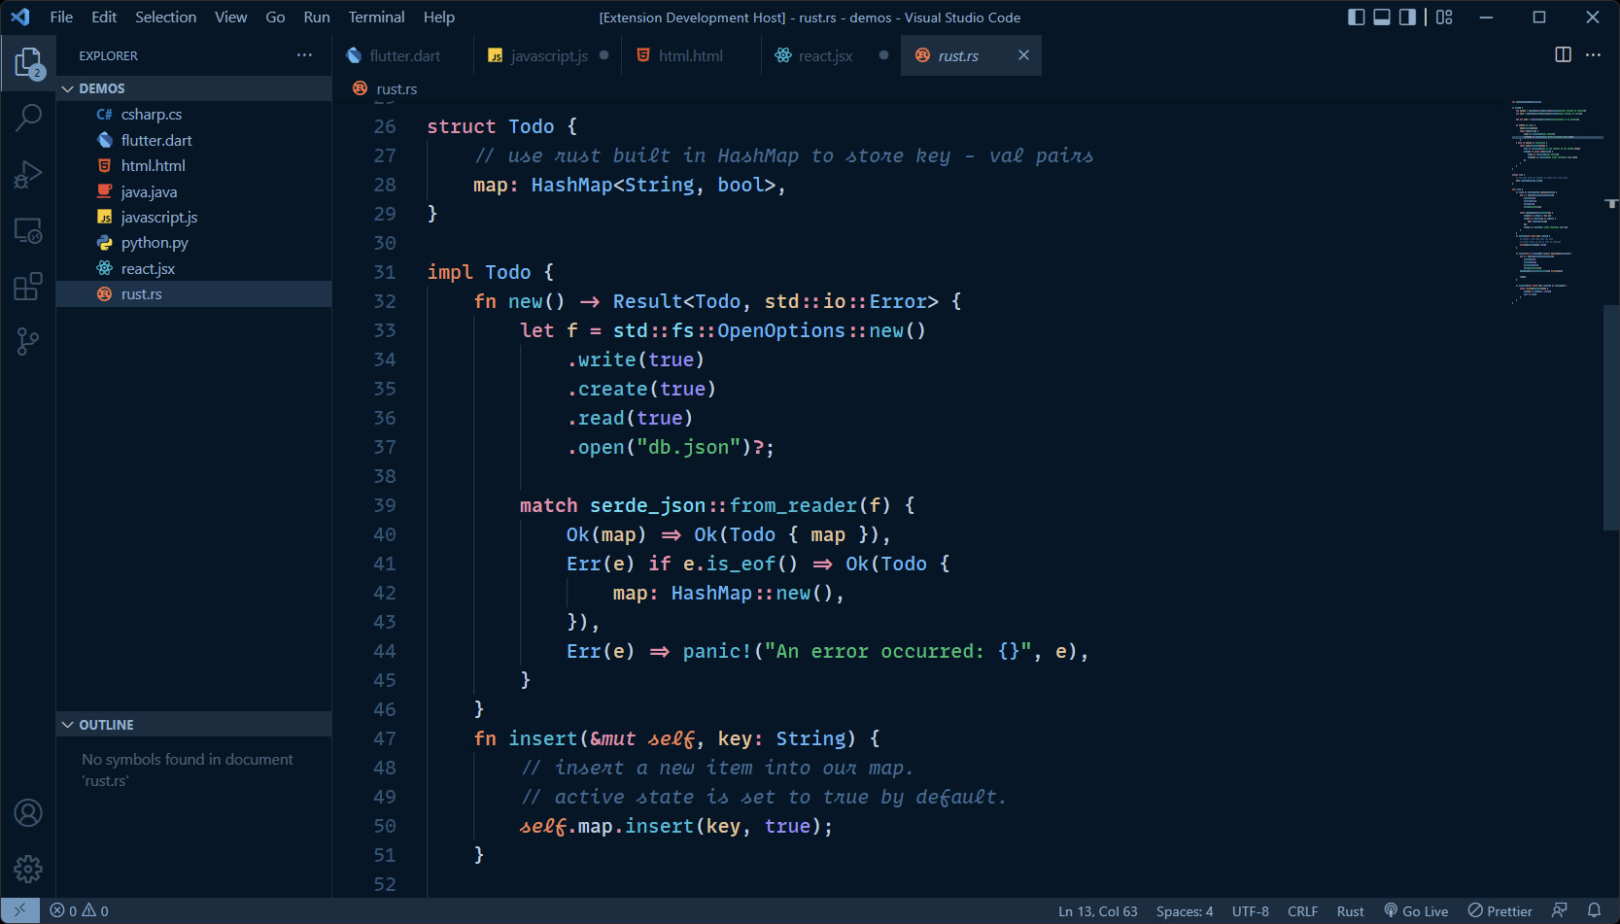The width and height of the screenshot is (1620, 924).
Task: Open the Explorer view in activity bar
Action: (28, 63)
